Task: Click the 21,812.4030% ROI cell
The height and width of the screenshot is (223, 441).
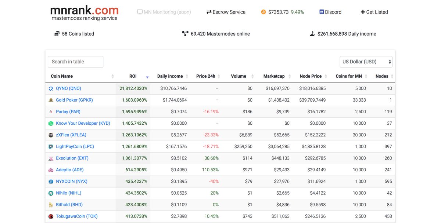Action: tap(133, 88)
